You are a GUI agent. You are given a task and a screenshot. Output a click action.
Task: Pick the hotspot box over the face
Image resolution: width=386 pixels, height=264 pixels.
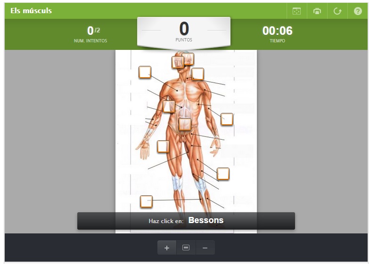pyautogui.click(x=178, y=63)
